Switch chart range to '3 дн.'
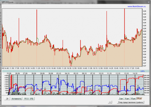 pos(121,98)
